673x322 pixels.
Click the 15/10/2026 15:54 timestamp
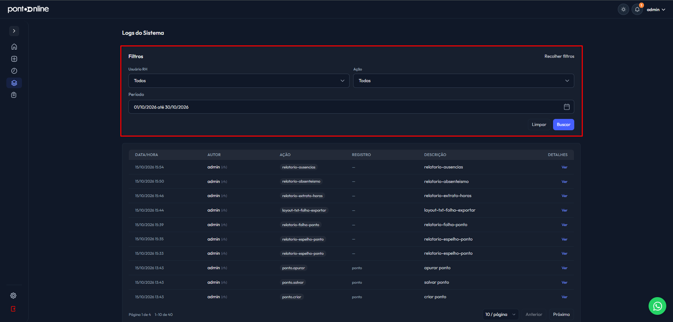click(149, 167)
